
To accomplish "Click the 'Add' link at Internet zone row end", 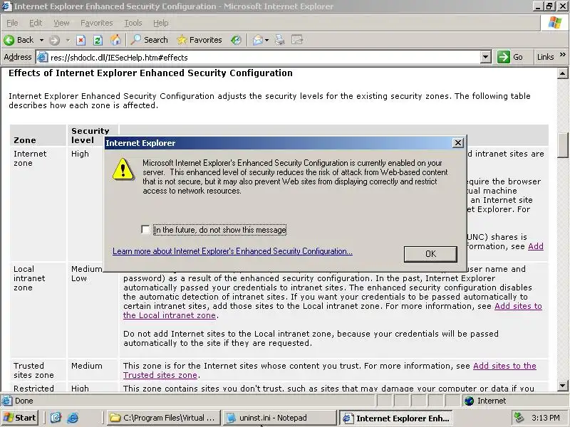I will pos(536,246).
